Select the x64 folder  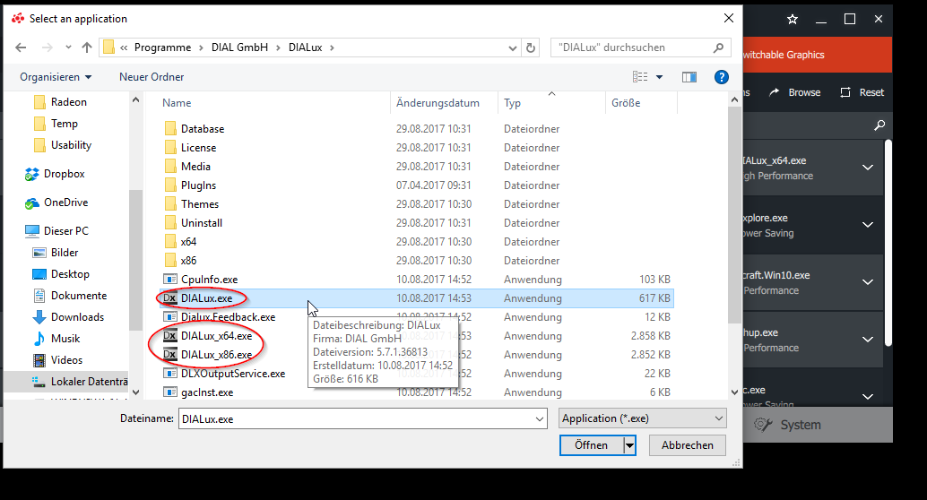coord(179,242)
